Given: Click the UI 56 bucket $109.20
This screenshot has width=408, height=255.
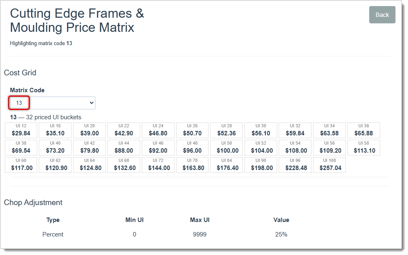Looking at the screenshot, I should coord(329,147).
